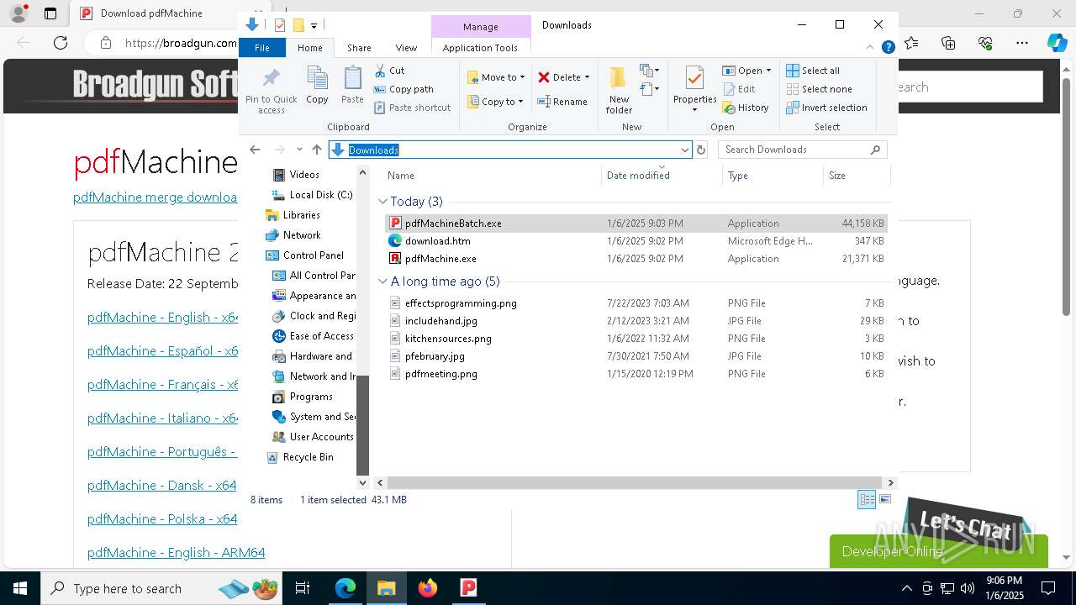1076x605 pixels.
Task: Collapse the A long time ago group
Action: pos(382,281)
